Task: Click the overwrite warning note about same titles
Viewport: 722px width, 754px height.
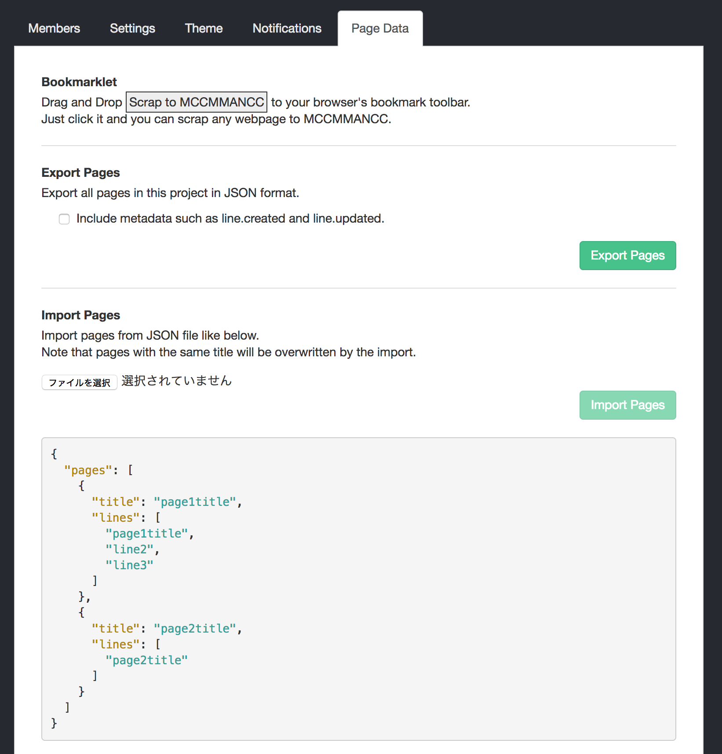Action: pyautogui.click(x=228, y=352)
